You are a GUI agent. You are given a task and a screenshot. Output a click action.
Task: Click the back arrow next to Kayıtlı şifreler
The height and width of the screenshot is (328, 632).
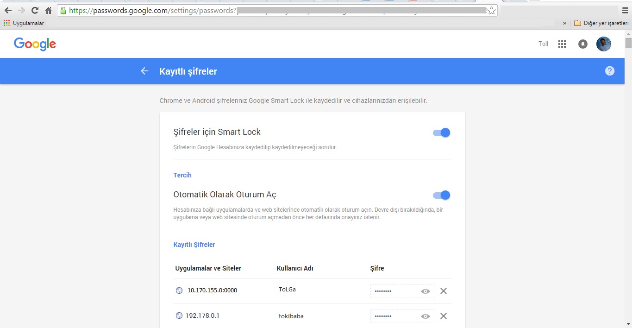pyautogui.click(x=144, y=71)
